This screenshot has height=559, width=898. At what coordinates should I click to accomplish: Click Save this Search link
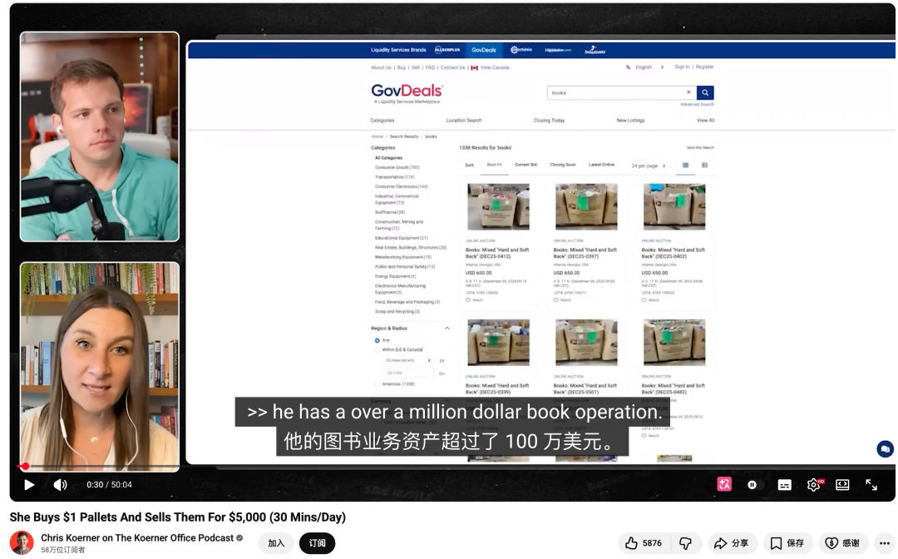click(x=700, y=148)
